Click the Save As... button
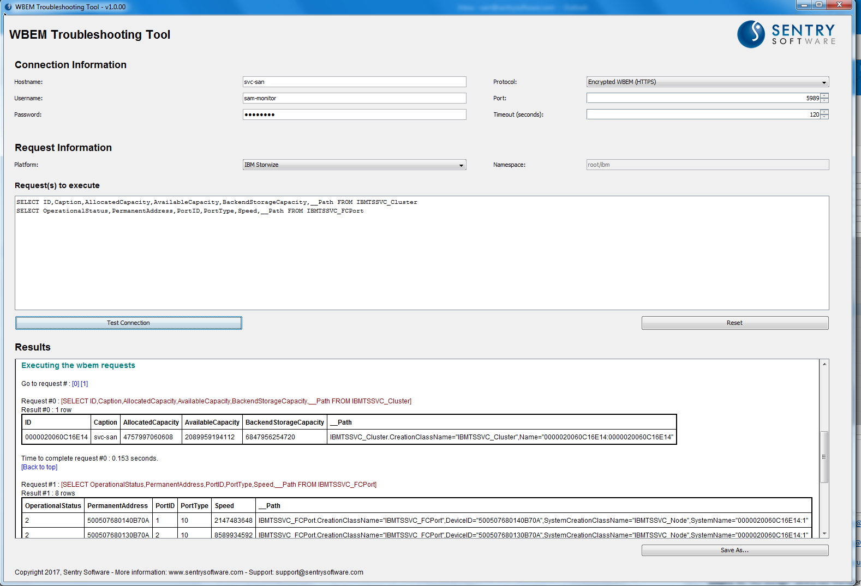 click(735, 551)
